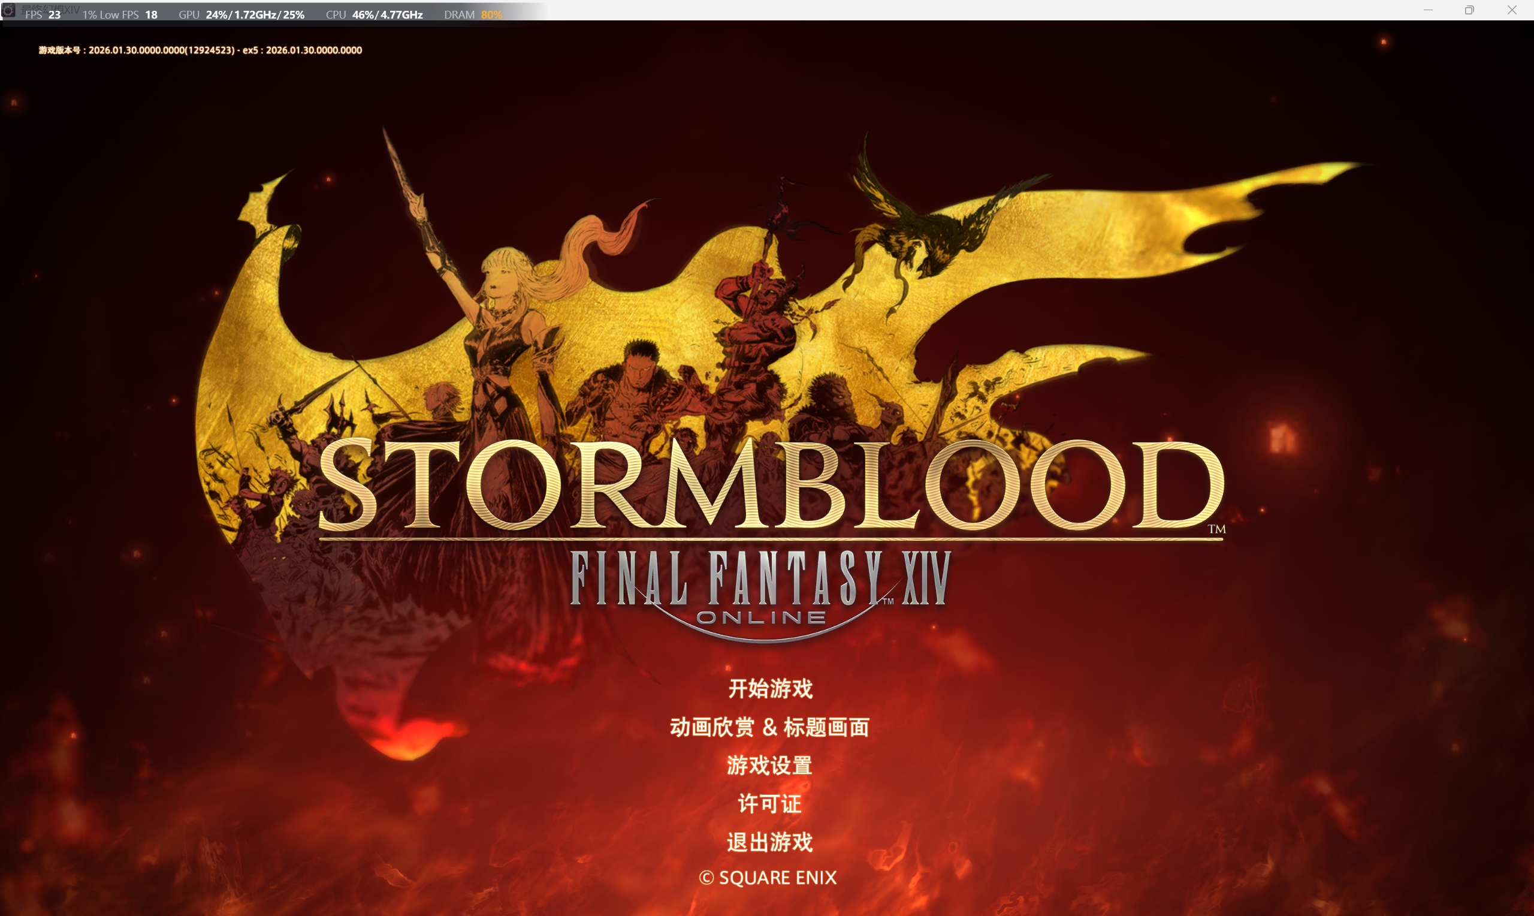Screen dimensions: 1534x916
Task: View the 许可证 license entry
Action: tap(769, 804)
